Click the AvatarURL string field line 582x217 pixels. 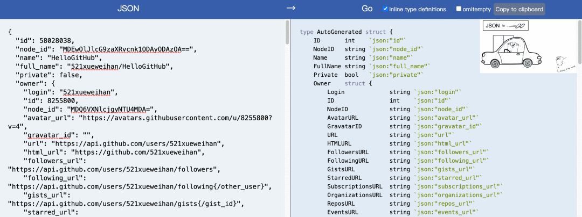click(403, 118)
